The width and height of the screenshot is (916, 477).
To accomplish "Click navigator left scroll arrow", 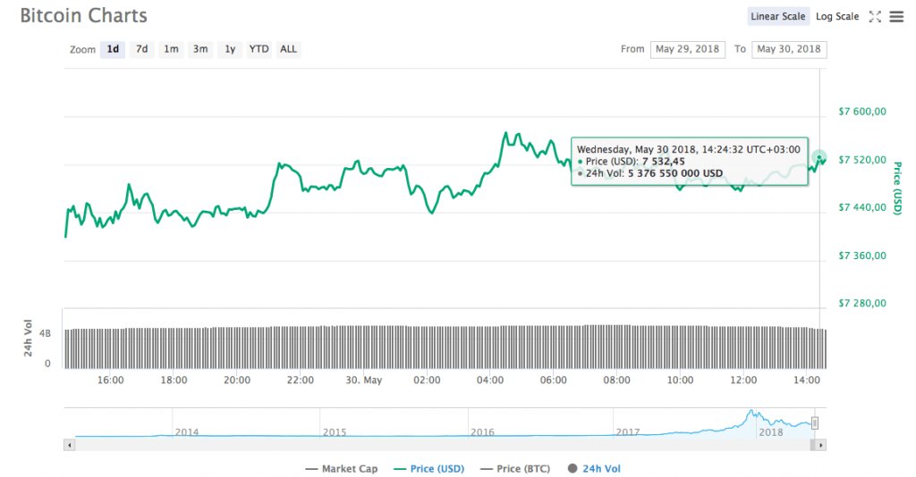I will point(70,445).
